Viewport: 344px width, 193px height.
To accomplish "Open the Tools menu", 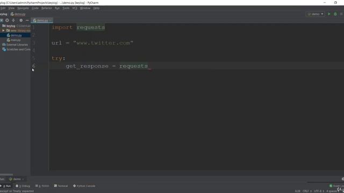I will (x=66, y=8).
